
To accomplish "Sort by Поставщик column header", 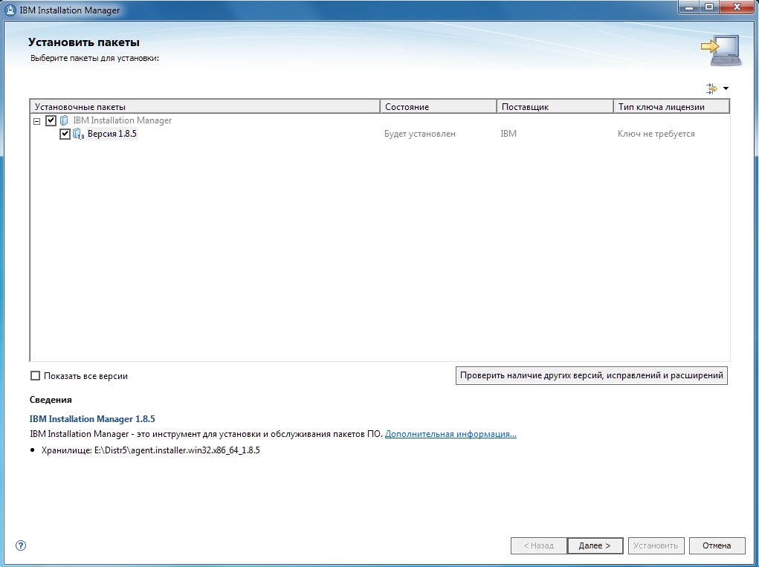I will point(555,107).
